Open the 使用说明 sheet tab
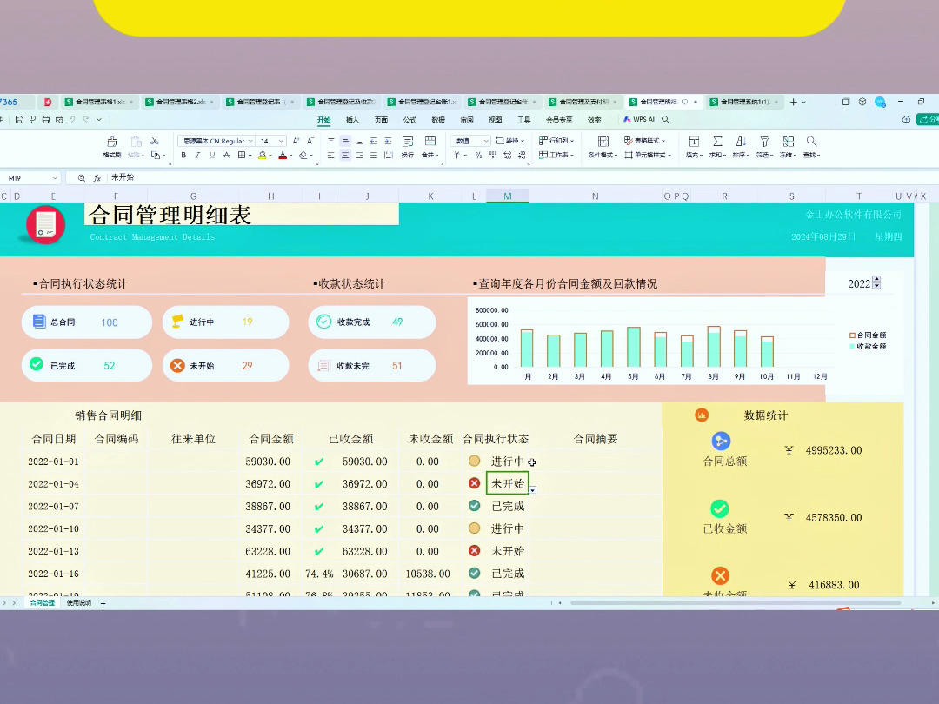 78,603
